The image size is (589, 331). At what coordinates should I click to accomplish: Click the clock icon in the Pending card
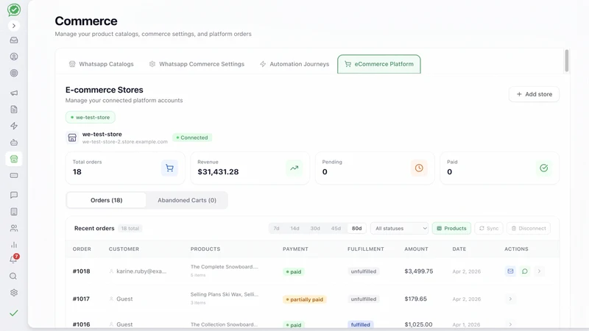click(x=419, y=168)
